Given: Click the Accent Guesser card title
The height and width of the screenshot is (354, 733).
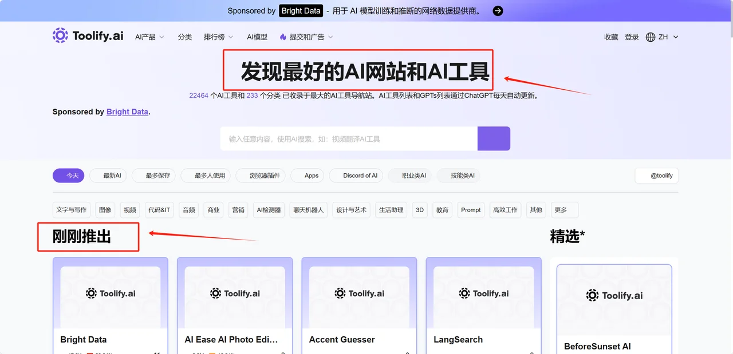Looking at the screenshot, I should coord(342,340).
